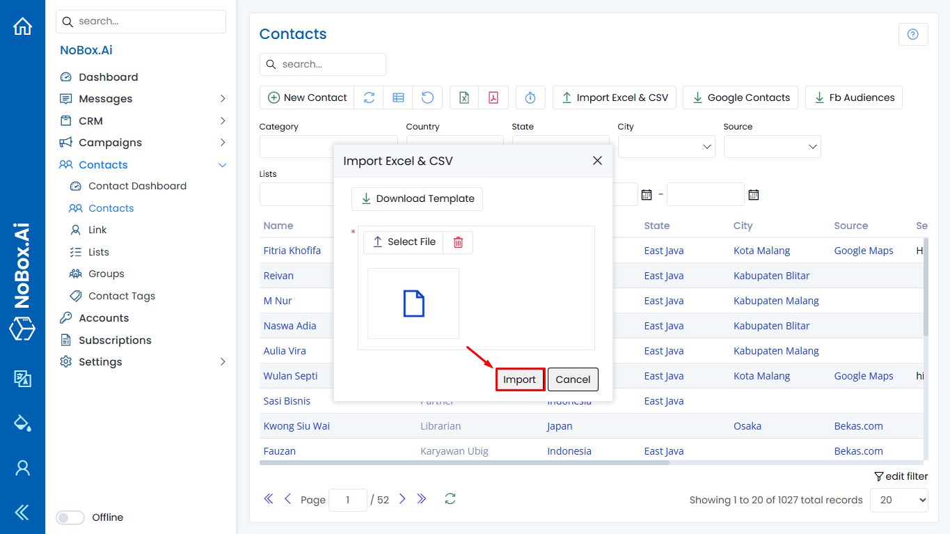Click the PDF export icon in toolbar

[493, 97]
